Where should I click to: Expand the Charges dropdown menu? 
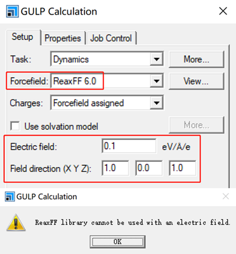click(157, 103)
